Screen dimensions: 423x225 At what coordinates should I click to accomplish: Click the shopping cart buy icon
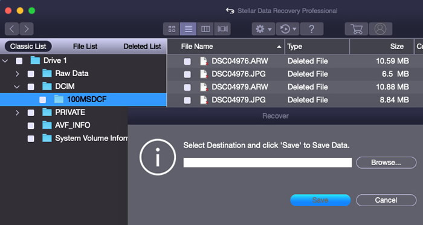357,29
